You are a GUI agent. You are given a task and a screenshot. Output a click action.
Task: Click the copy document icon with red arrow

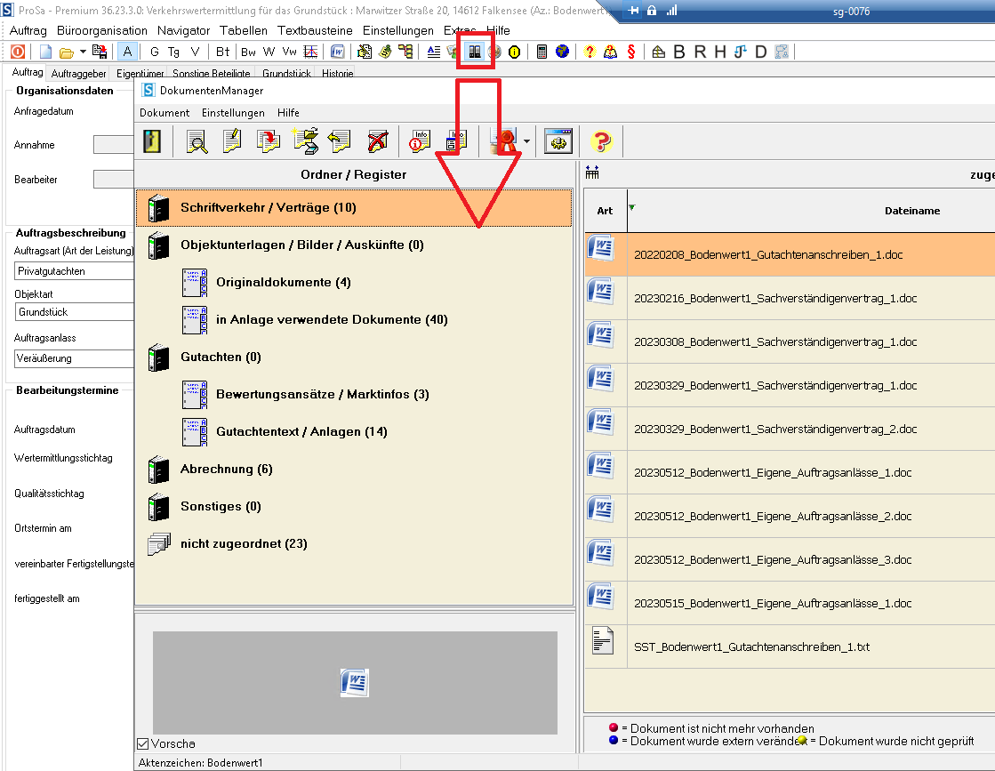(x=269, y=141)
